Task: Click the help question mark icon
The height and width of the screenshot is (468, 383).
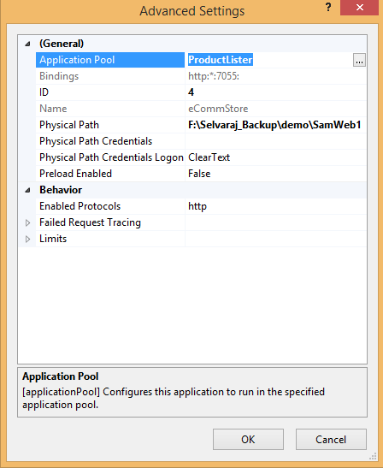Action: pyautogui.click(x=328, y=7)
